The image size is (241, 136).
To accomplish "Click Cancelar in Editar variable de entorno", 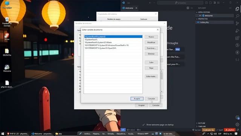I will point(151,99).
